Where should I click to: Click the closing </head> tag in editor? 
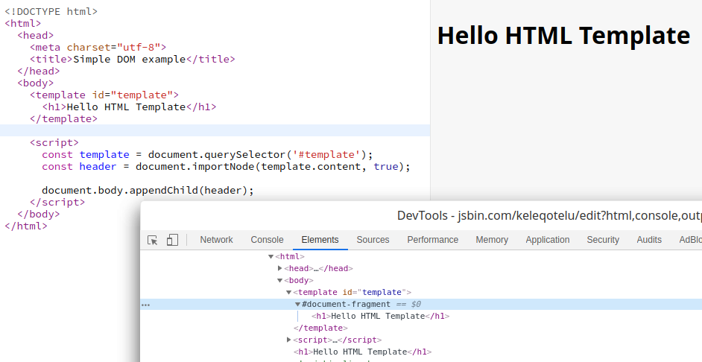39,72
